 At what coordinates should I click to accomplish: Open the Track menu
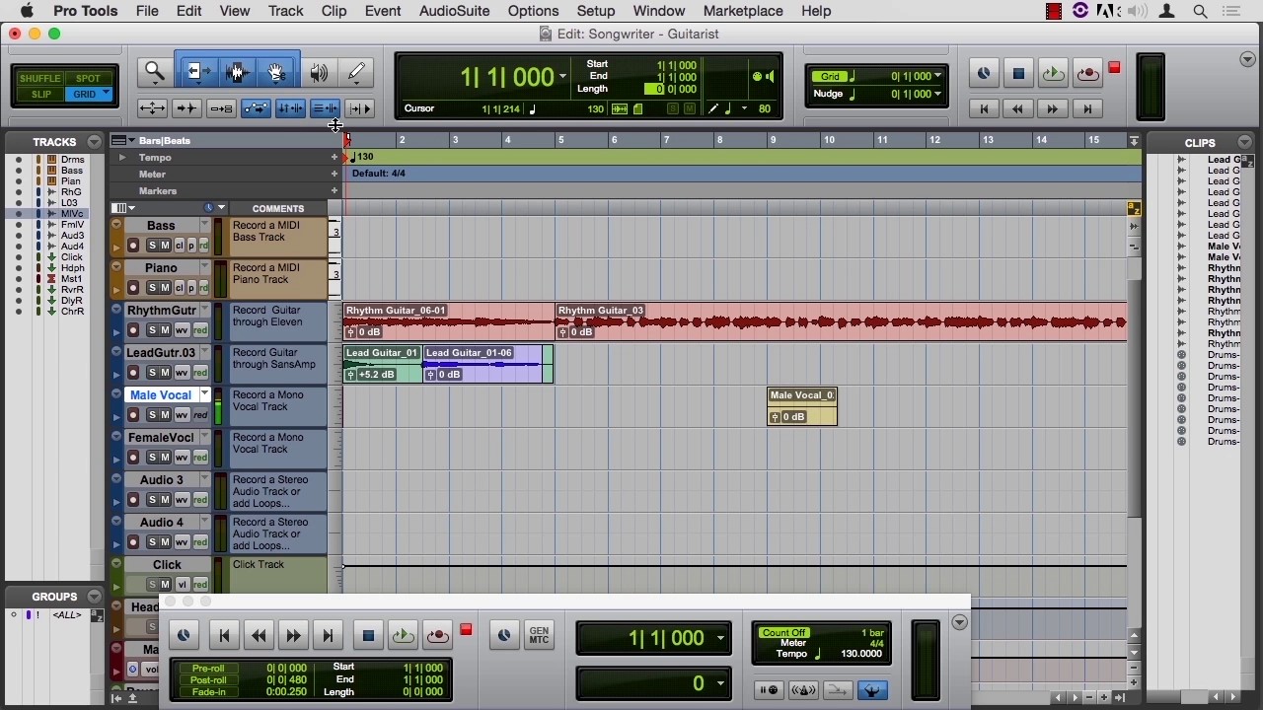(285, 11)
